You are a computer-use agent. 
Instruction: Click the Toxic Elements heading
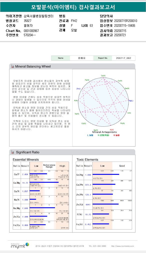(87, 160)
